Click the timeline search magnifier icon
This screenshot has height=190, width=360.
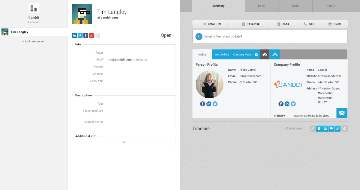pos(286,129)
